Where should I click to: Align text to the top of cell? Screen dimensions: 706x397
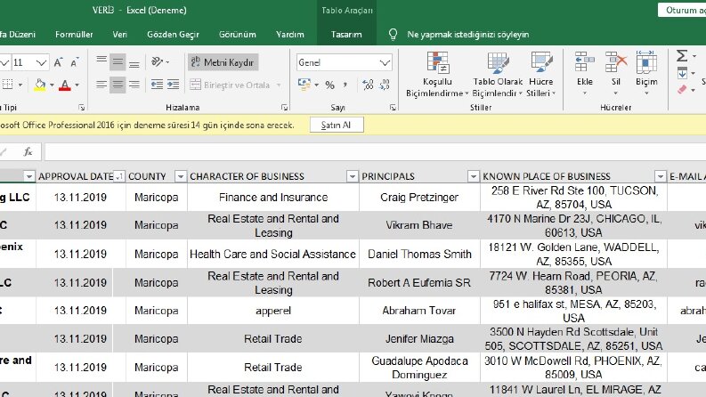click(x=101, y=62)
